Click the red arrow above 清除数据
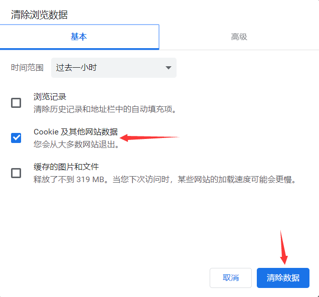Image resolution: width=319 pixels, height=297 pixels. point(283,247)
